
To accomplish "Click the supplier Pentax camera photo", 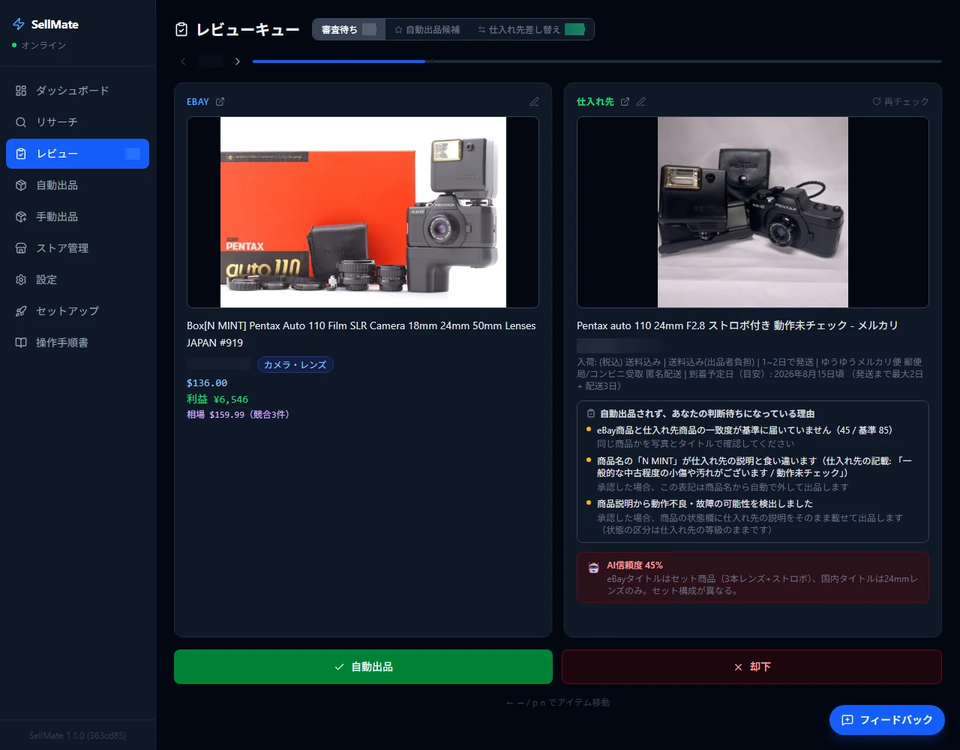I will tap(753, 212).
